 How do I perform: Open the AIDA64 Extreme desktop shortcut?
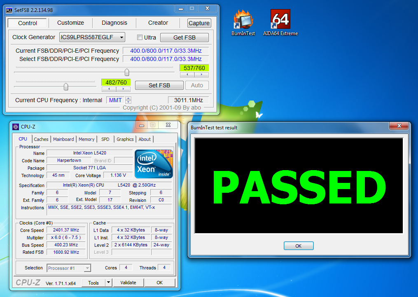pos(280,23)
